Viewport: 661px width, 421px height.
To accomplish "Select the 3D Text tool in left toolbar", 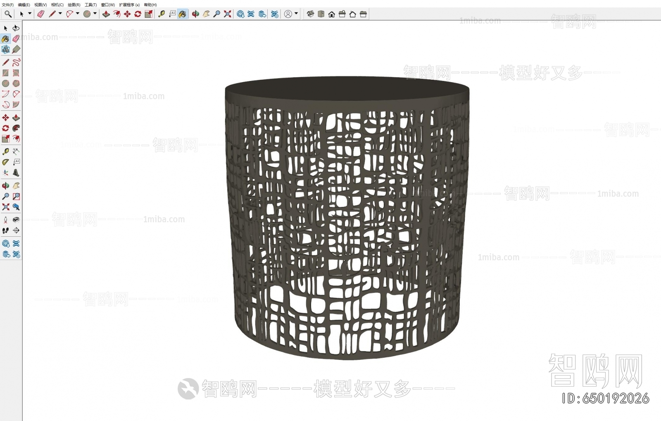I will tap(16, 173).
